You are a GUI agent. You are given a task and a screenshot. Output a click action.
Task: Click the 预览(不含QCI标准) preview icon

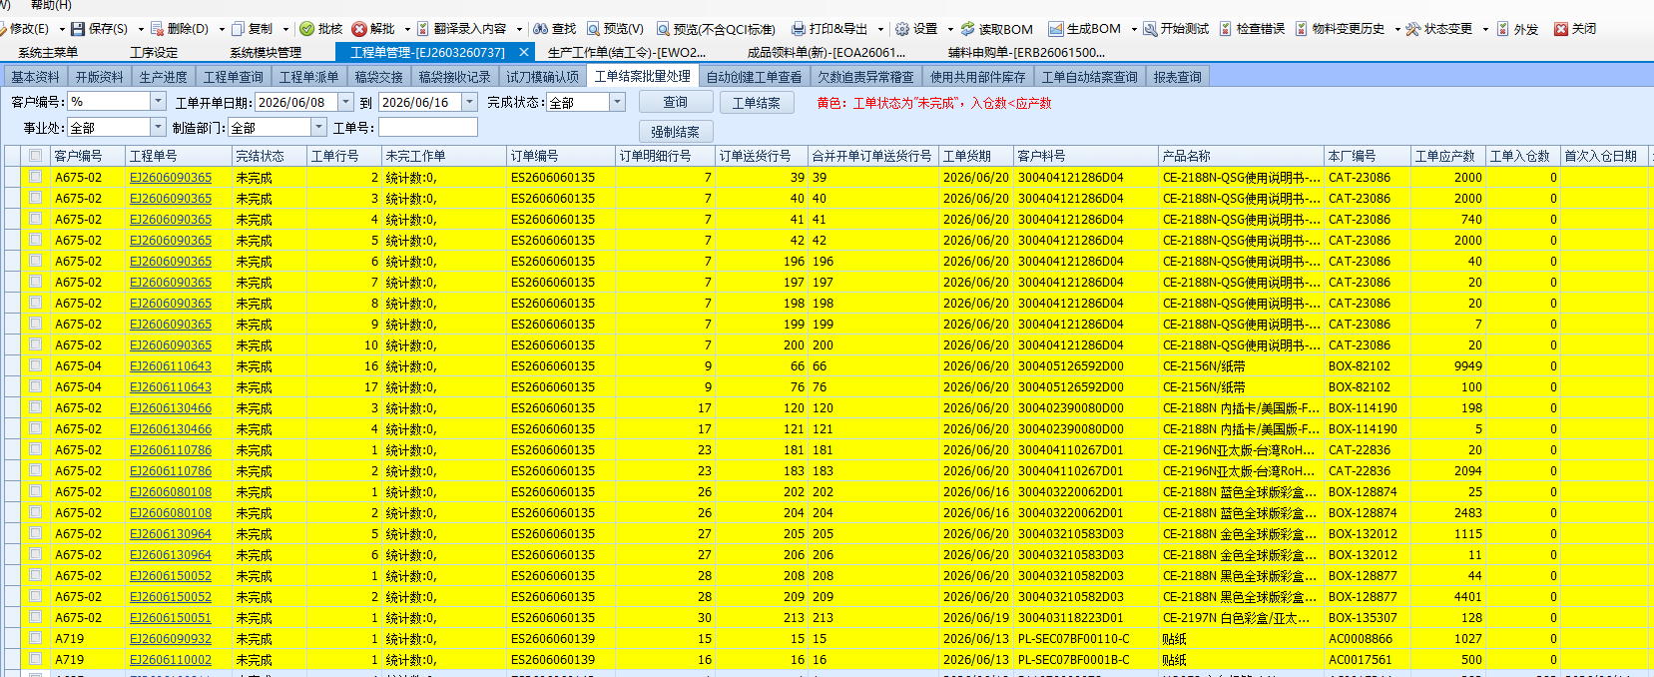tap(663, 29)
